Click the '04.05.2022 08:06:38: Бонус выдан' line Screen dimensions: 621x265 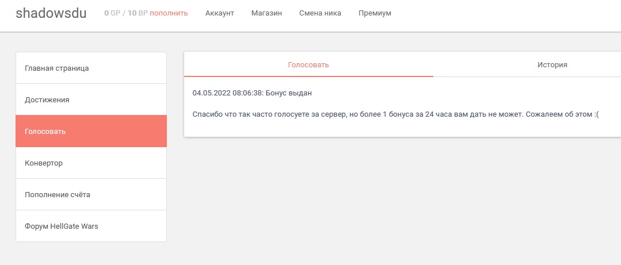pos(252,93)
